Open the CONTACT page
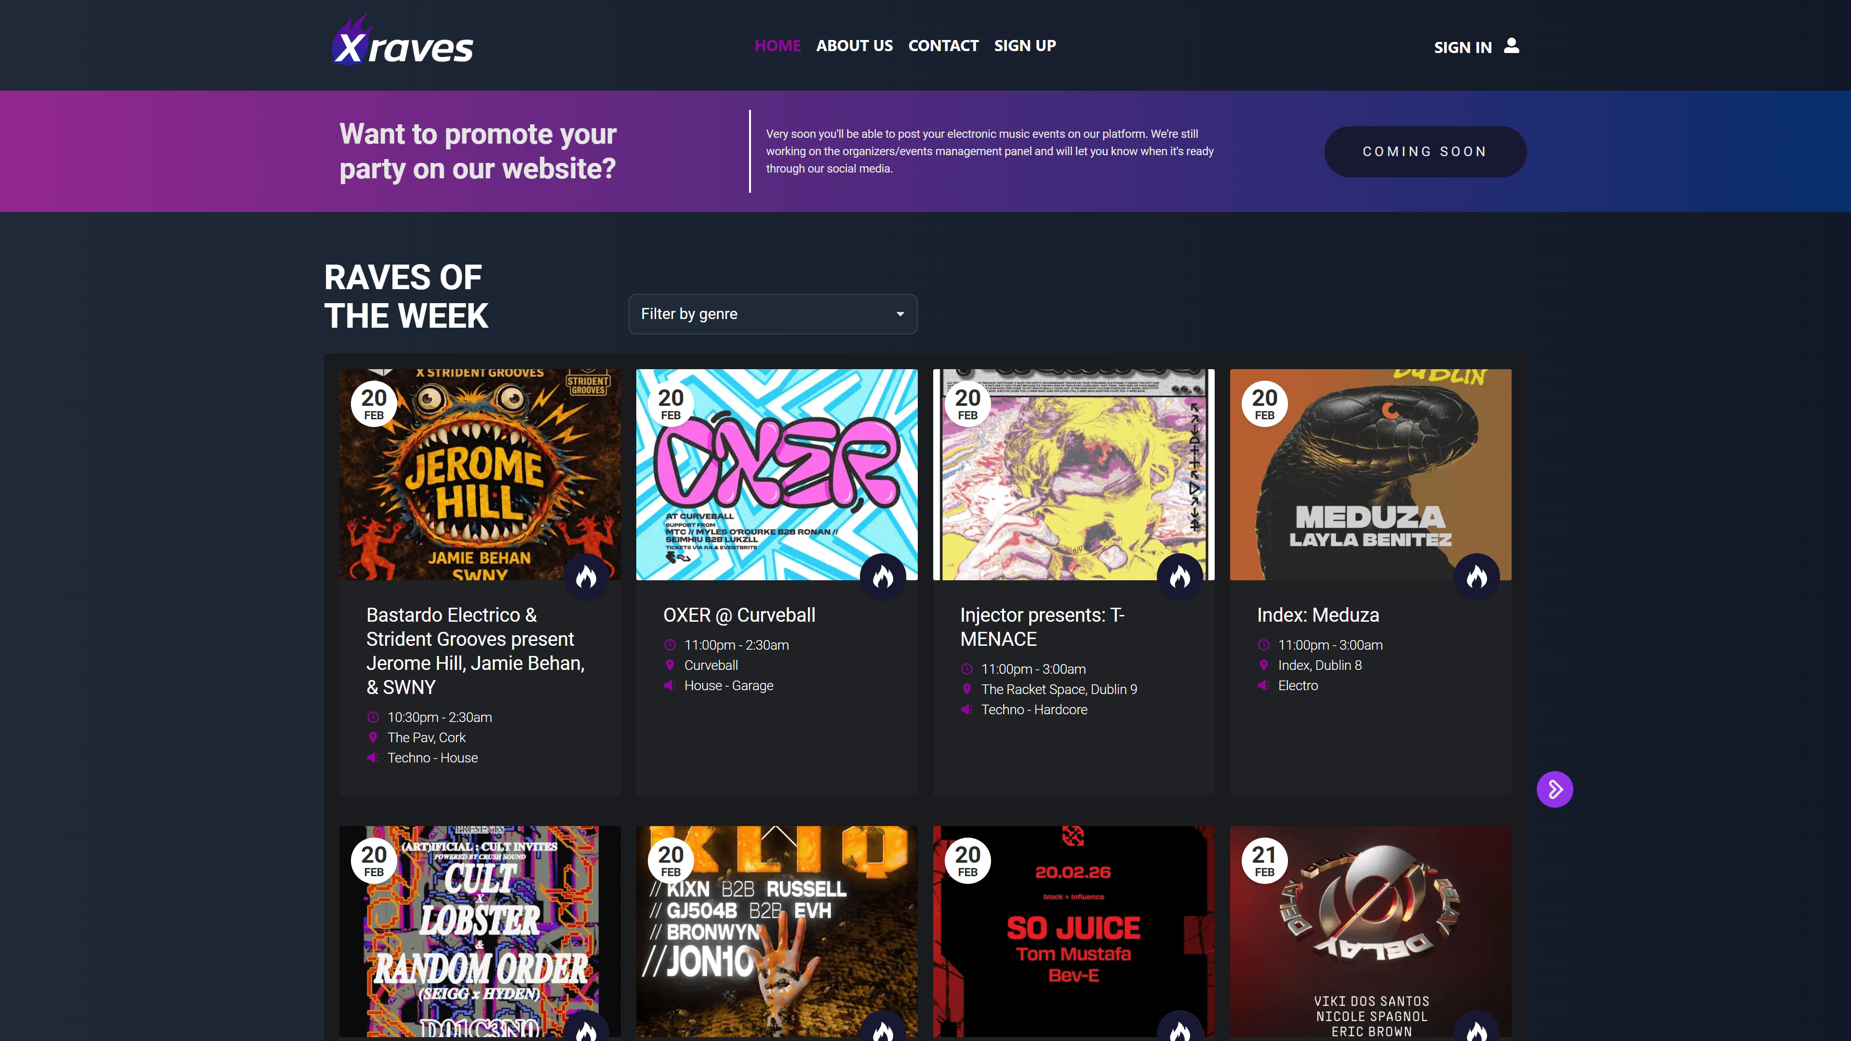 click(943, 45)
